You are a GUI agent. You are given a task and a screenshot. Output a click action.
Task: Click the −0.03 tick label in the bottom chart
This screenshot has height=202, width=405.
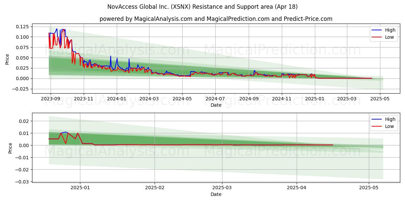22,182
